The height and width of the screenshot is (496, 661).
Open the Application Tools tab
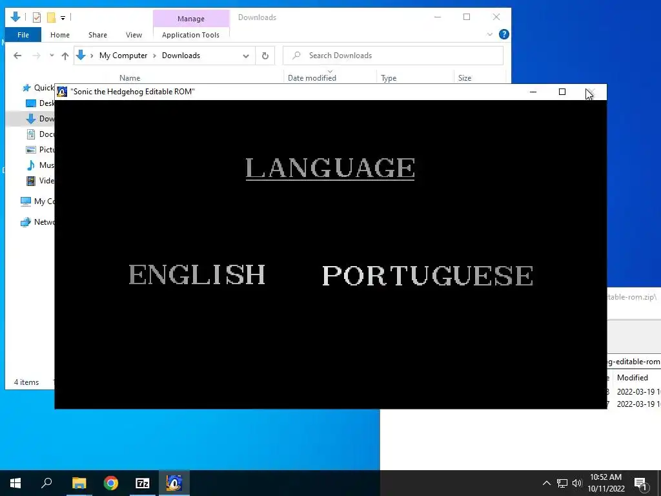coord(190,35)
